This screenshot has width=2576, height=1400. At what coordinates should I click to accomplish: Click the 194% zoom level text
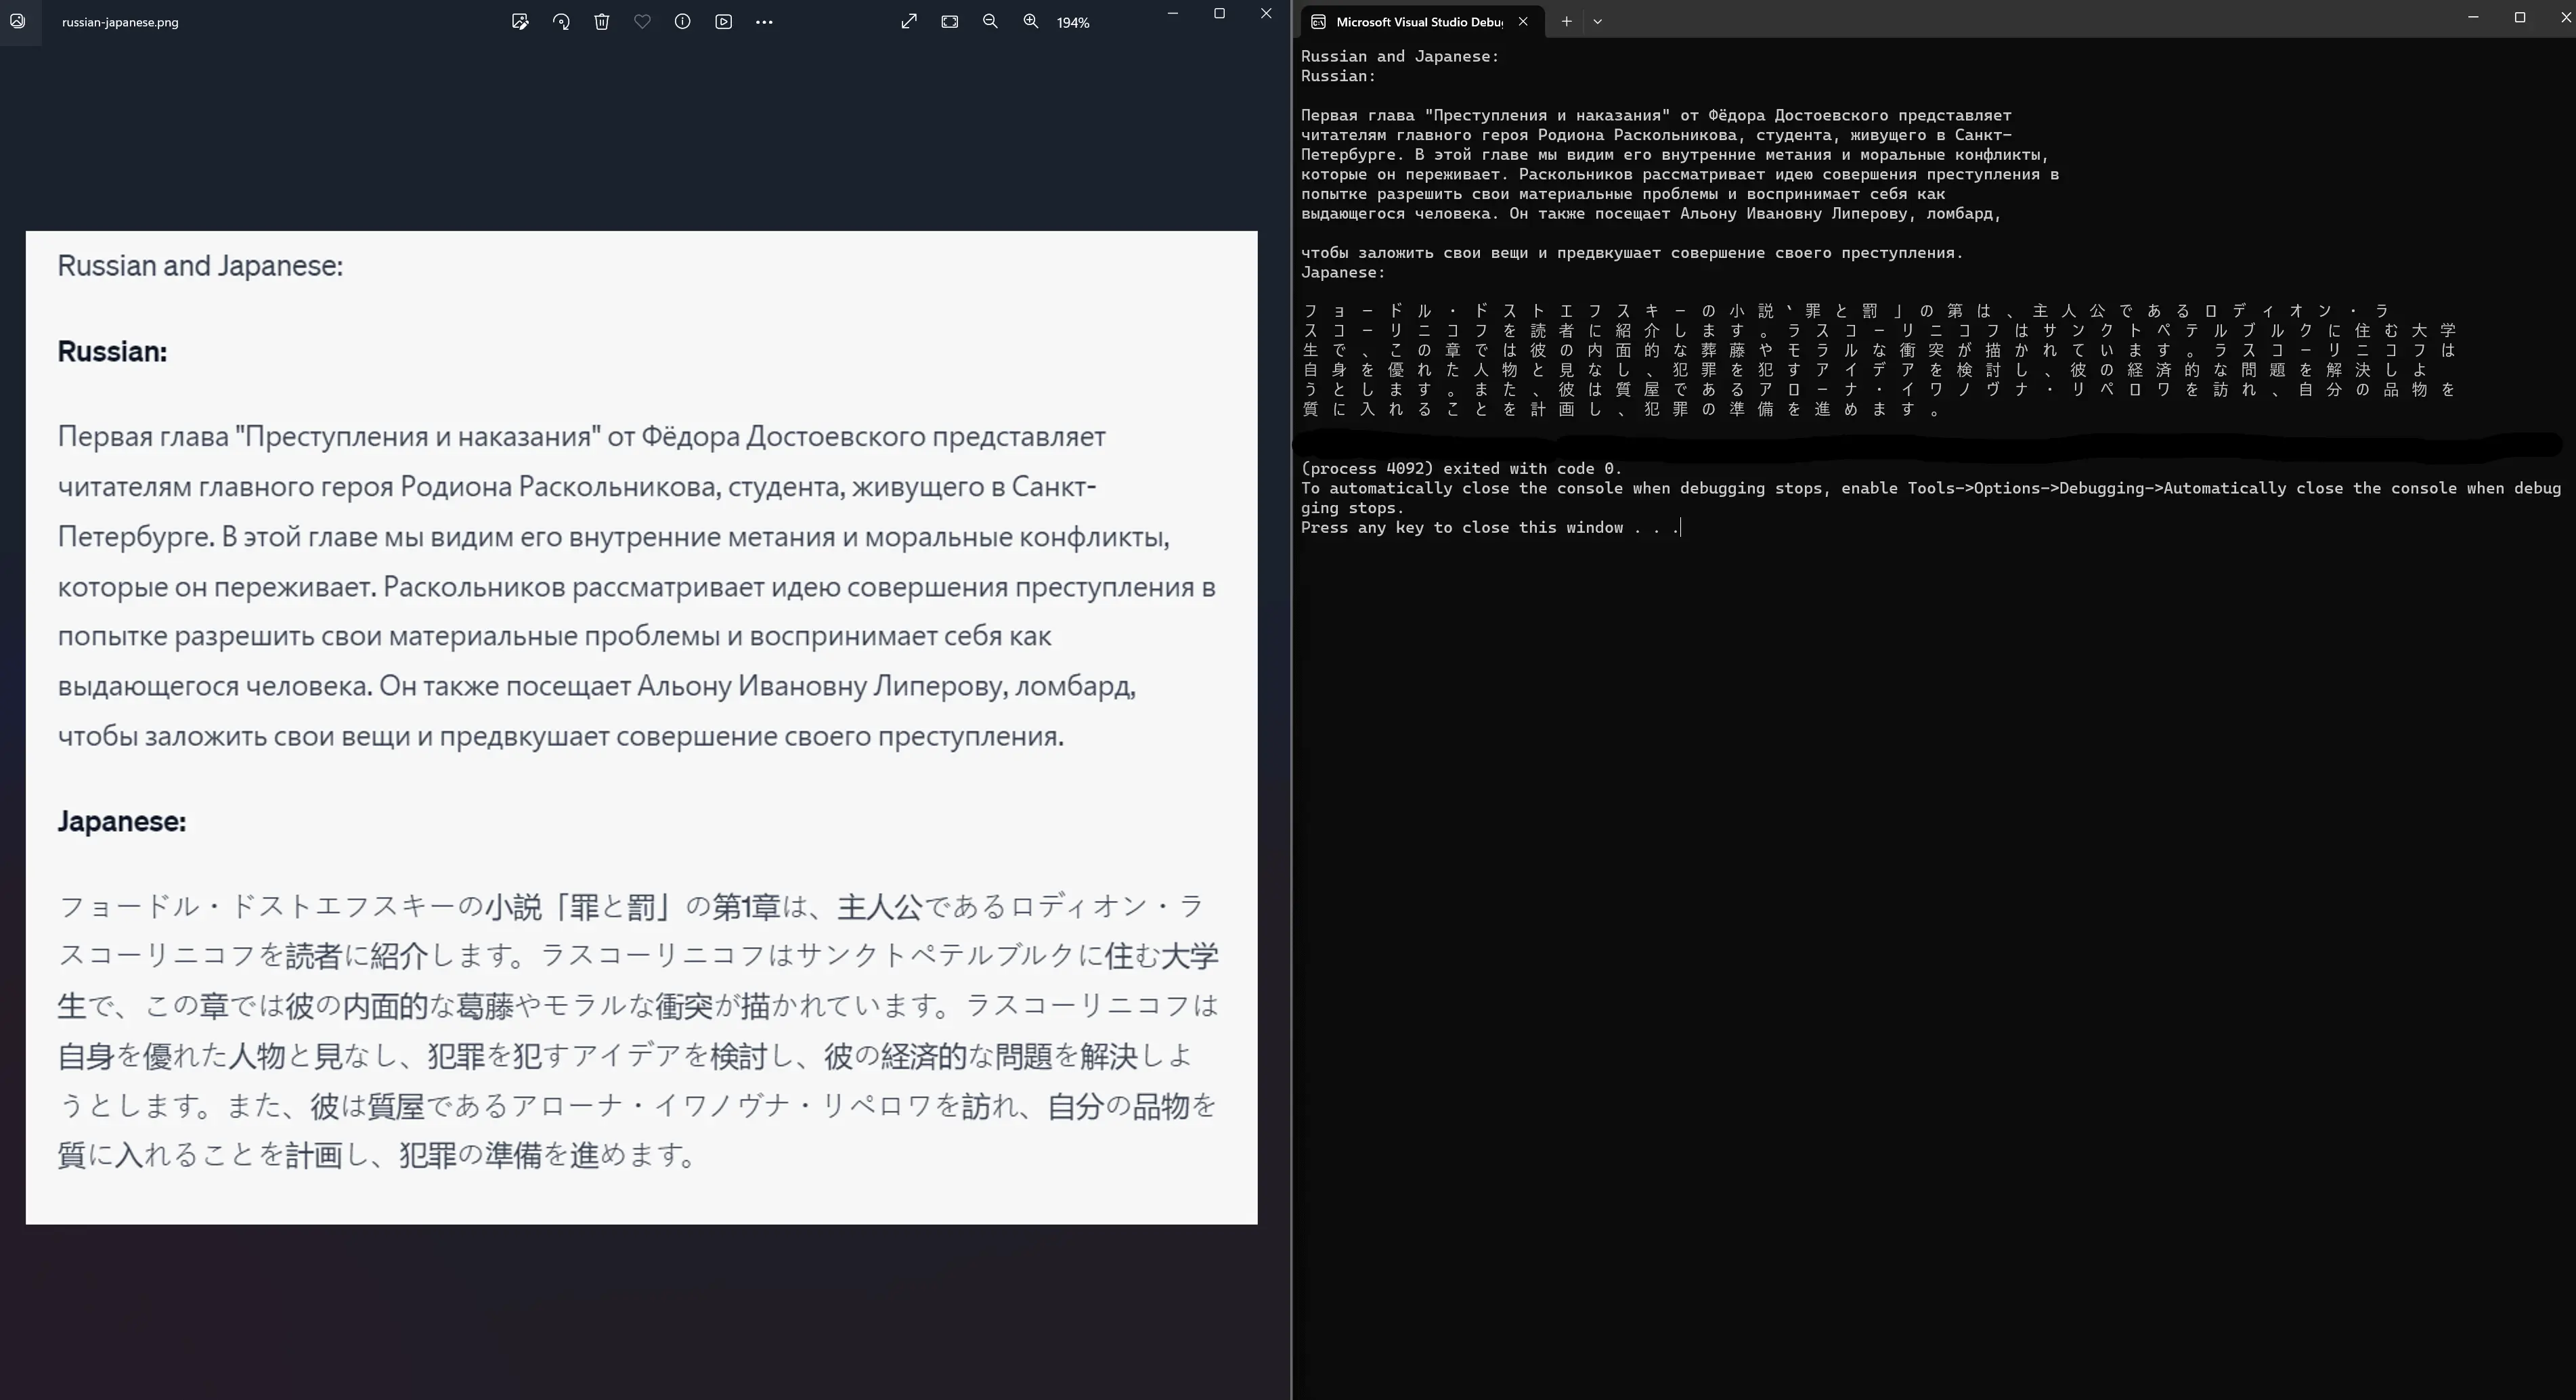[x=1073, y=23]
